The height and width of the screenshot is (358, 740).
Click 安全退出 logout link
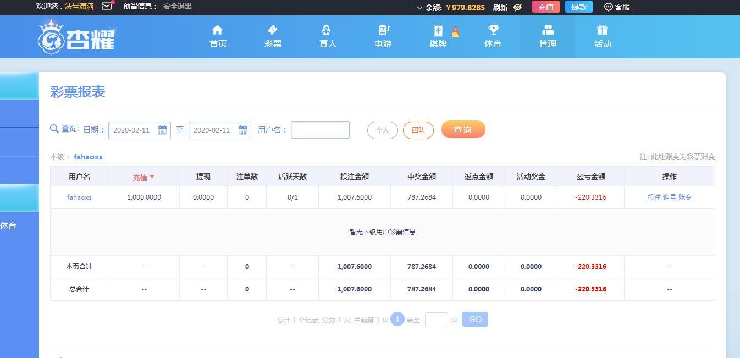(x=178, y=7)
